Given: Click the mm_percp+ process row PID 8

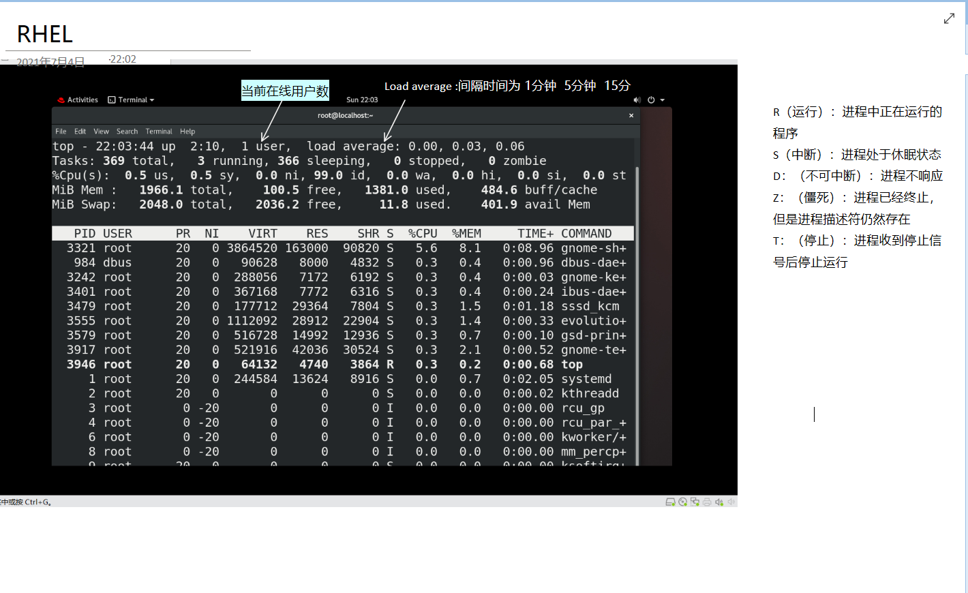Looking at the screenshot, I should [x=343, y=452].
